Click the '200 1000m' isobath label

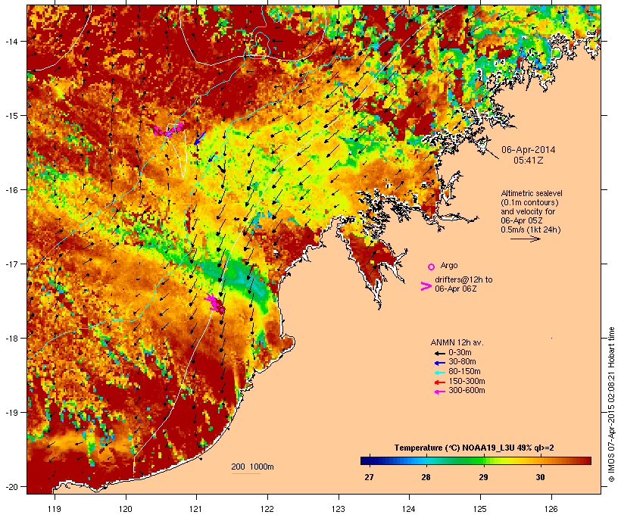[x=252, y=467]
